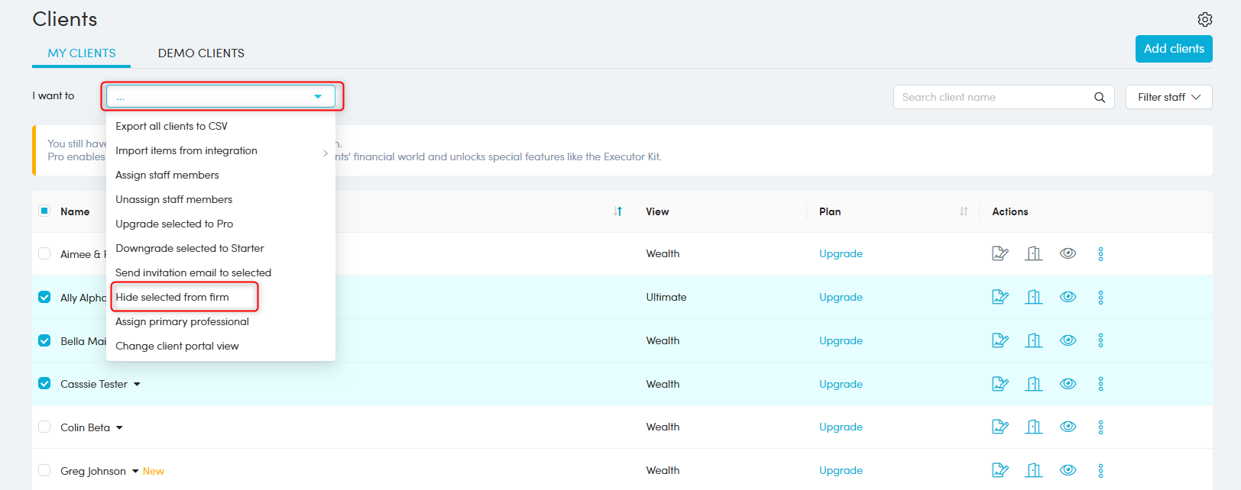The width and height of the screenshot is (1241, 490).
Task: Uncheck the Ally Alpha checkbox
Action: click(44, 297)
